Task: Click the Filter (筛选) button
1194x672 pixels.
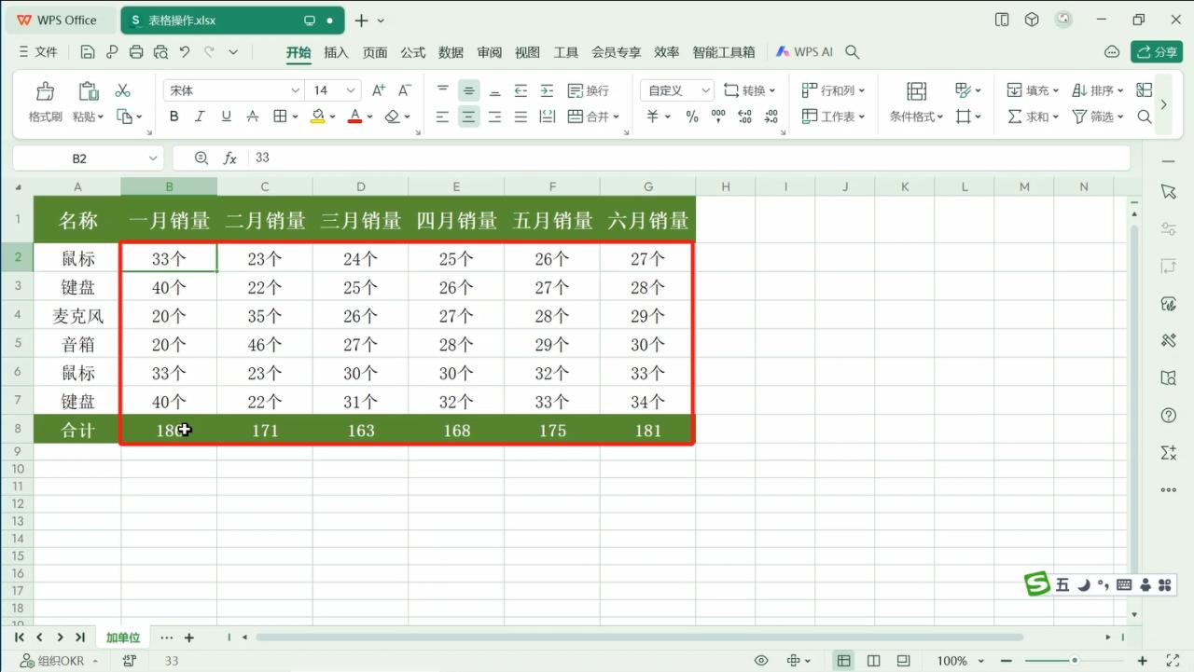Action: [1098, 117]
